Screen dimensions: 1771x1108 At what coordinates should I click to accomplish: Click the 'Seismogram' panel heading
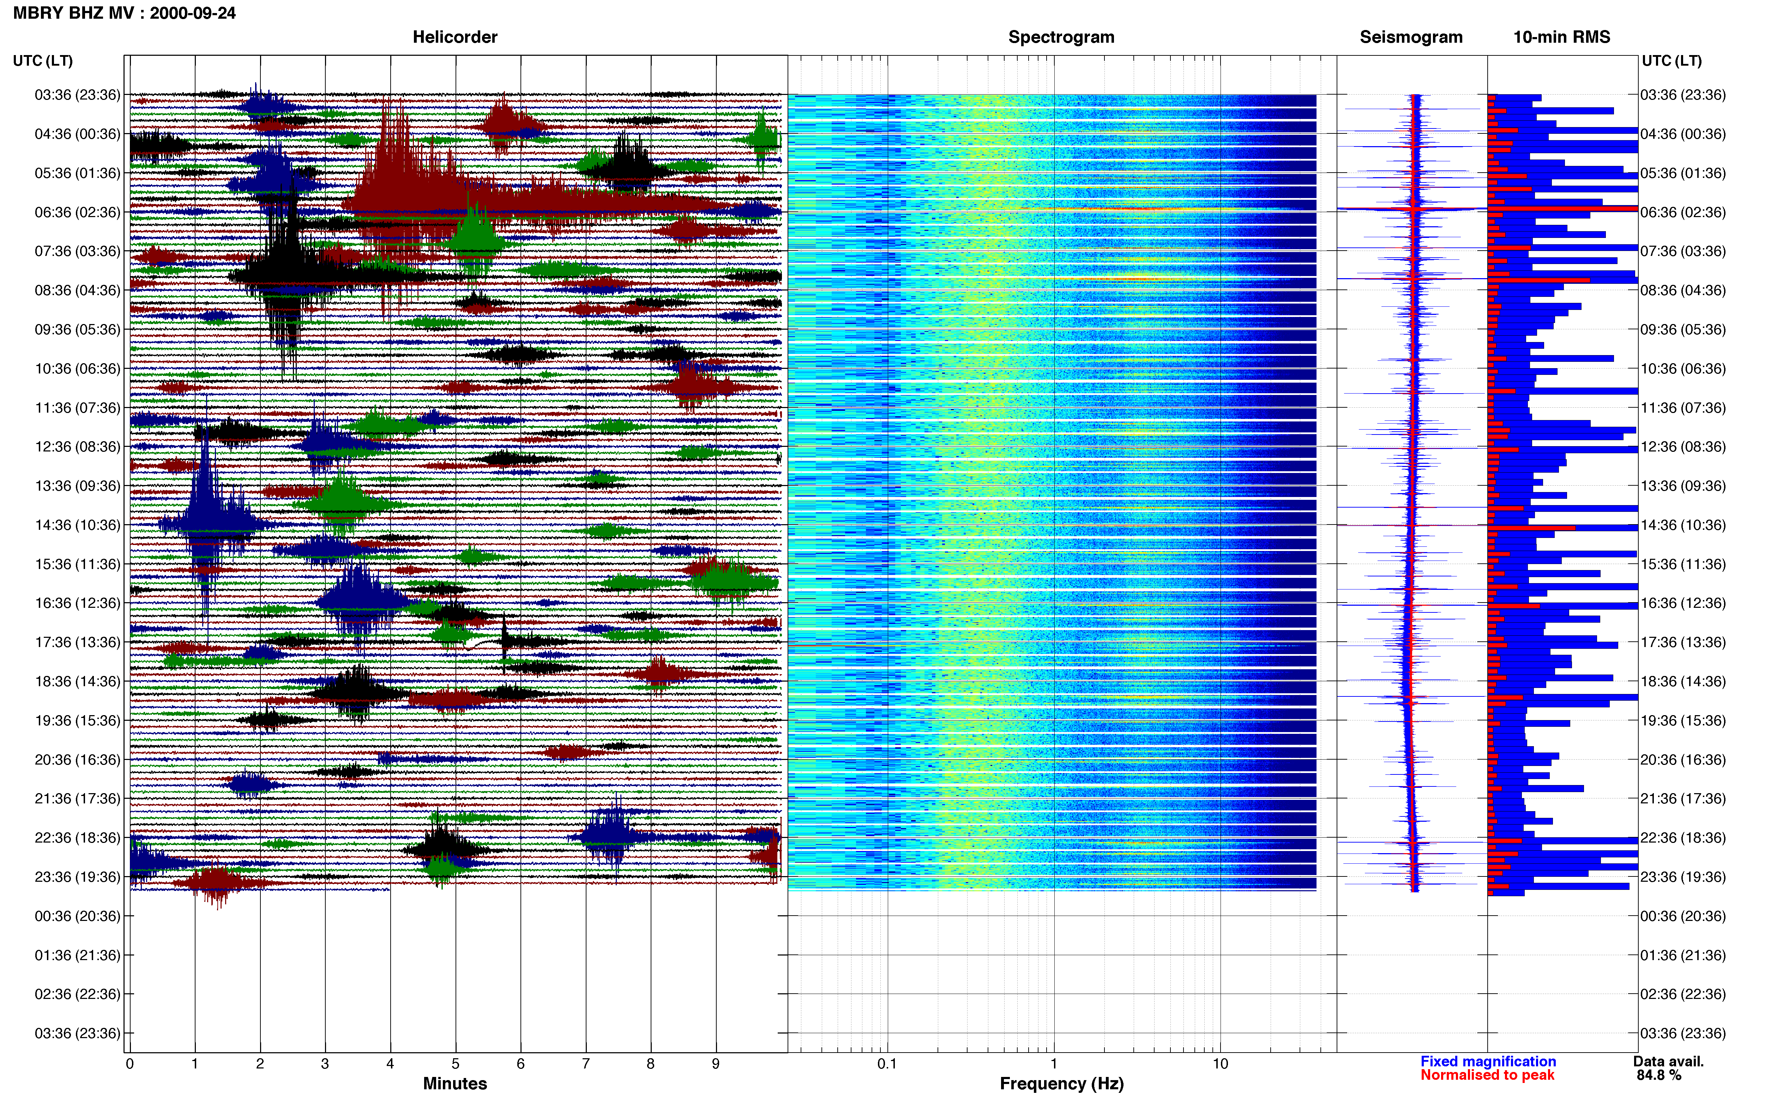[x=1411, y=37]
